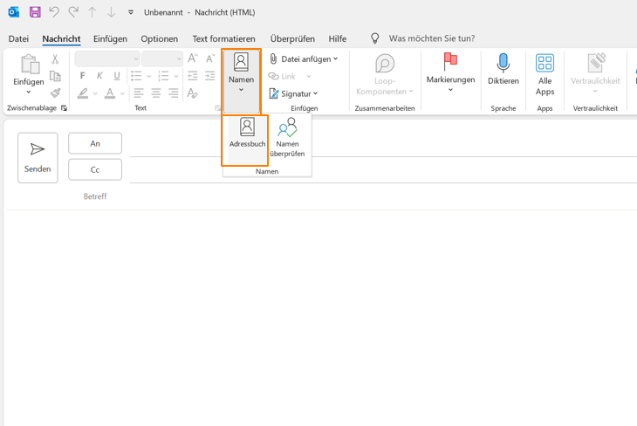Align text right
The height and width of the screenshot is (426, 637).
174,93
